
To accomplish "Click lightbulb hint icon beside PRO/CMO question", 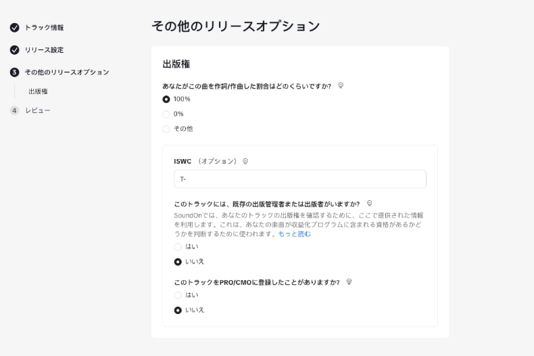I will click(x=349, y=282).
